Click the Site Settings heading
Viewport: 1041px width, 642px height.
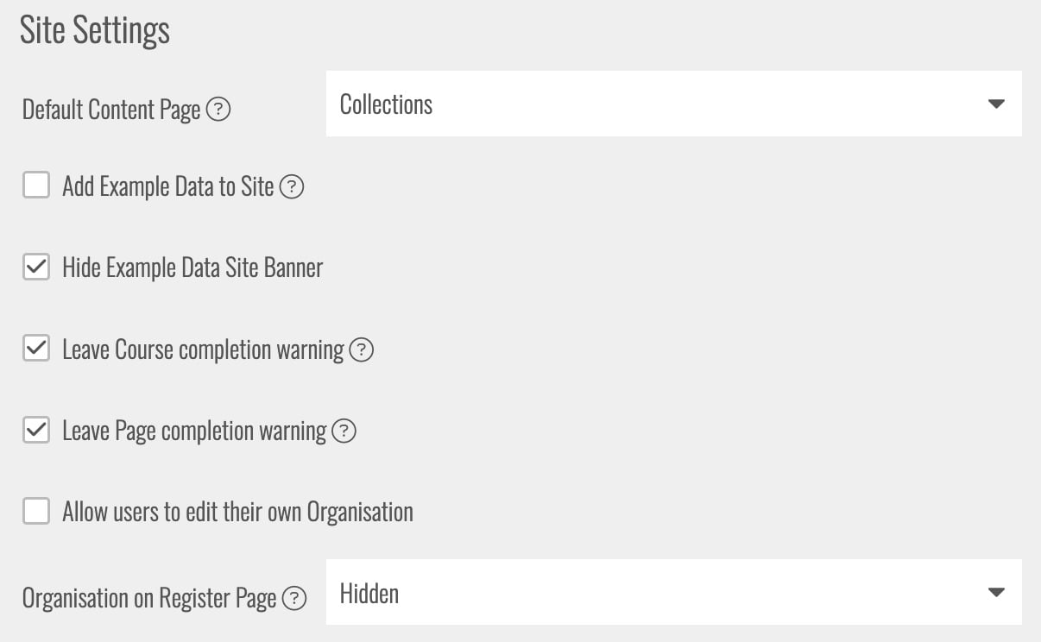[94, 29]
